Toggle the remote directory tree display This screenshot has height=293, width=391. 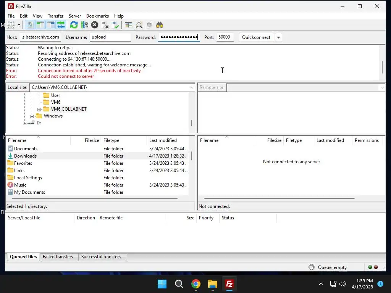click(x=51, y=25)
